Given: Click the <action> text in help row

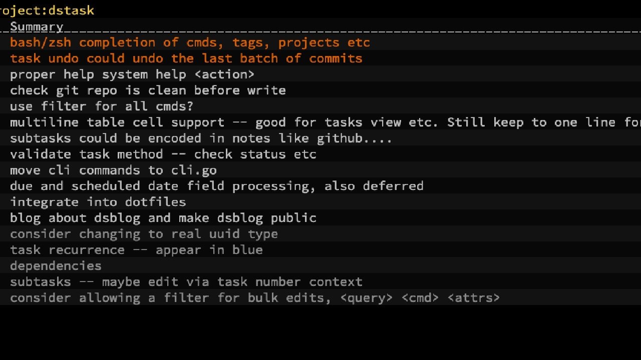Looking at the screenshot, I should point(224,74).
